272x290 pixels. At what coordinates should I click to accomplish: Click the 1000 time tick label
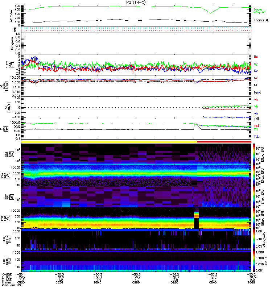click(251, 282)
